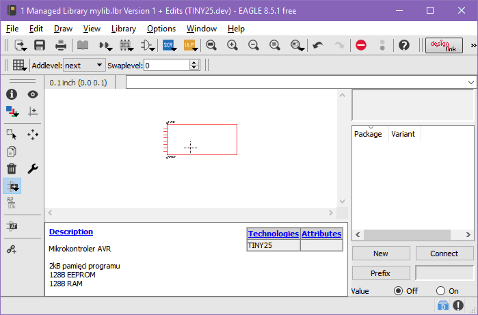Open the Technologies link
This screenshot has height=315, width=478.
click(273, 234)
